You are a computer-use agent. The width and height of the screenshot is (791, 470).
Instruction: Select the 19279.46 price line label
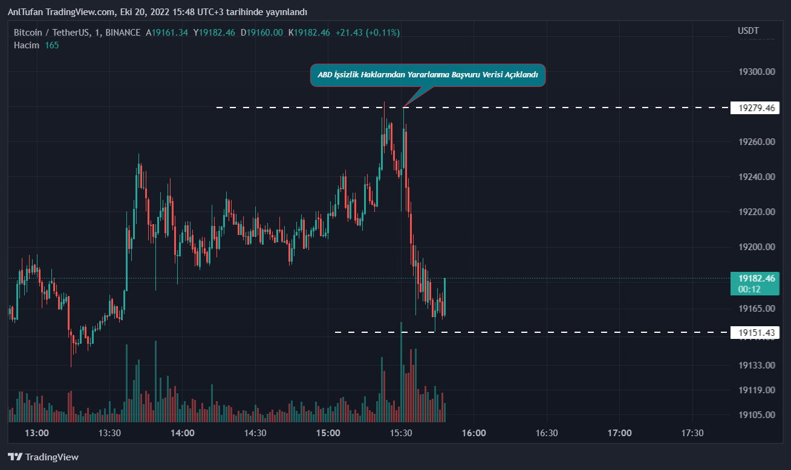coord(755,108)
